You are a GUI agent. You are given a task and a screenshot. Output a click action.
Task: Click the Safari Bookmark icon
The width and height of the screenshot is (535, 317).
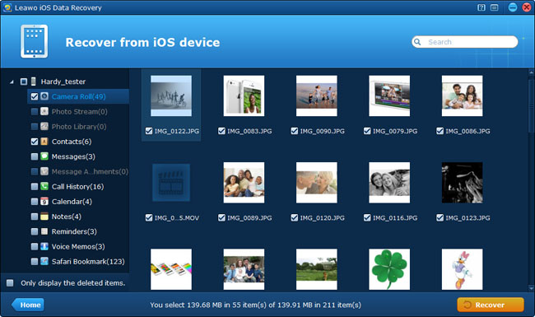[44, 261]
